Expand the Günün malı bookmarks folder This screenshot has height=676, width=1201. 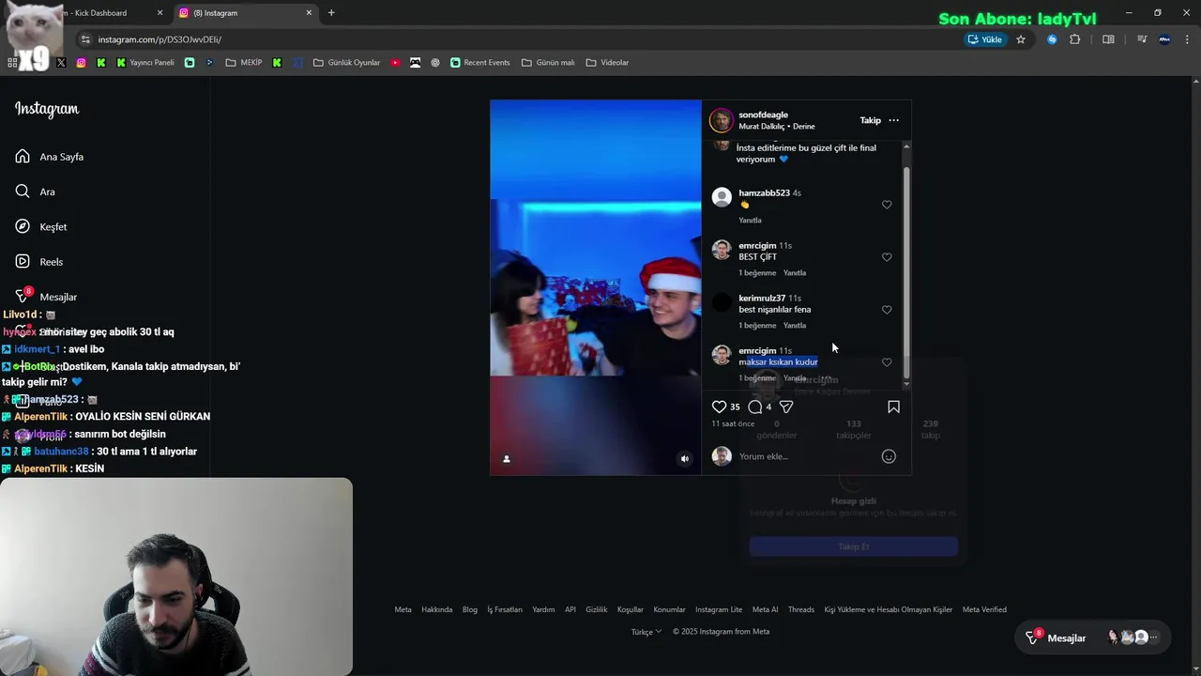[x=548, y=63]
